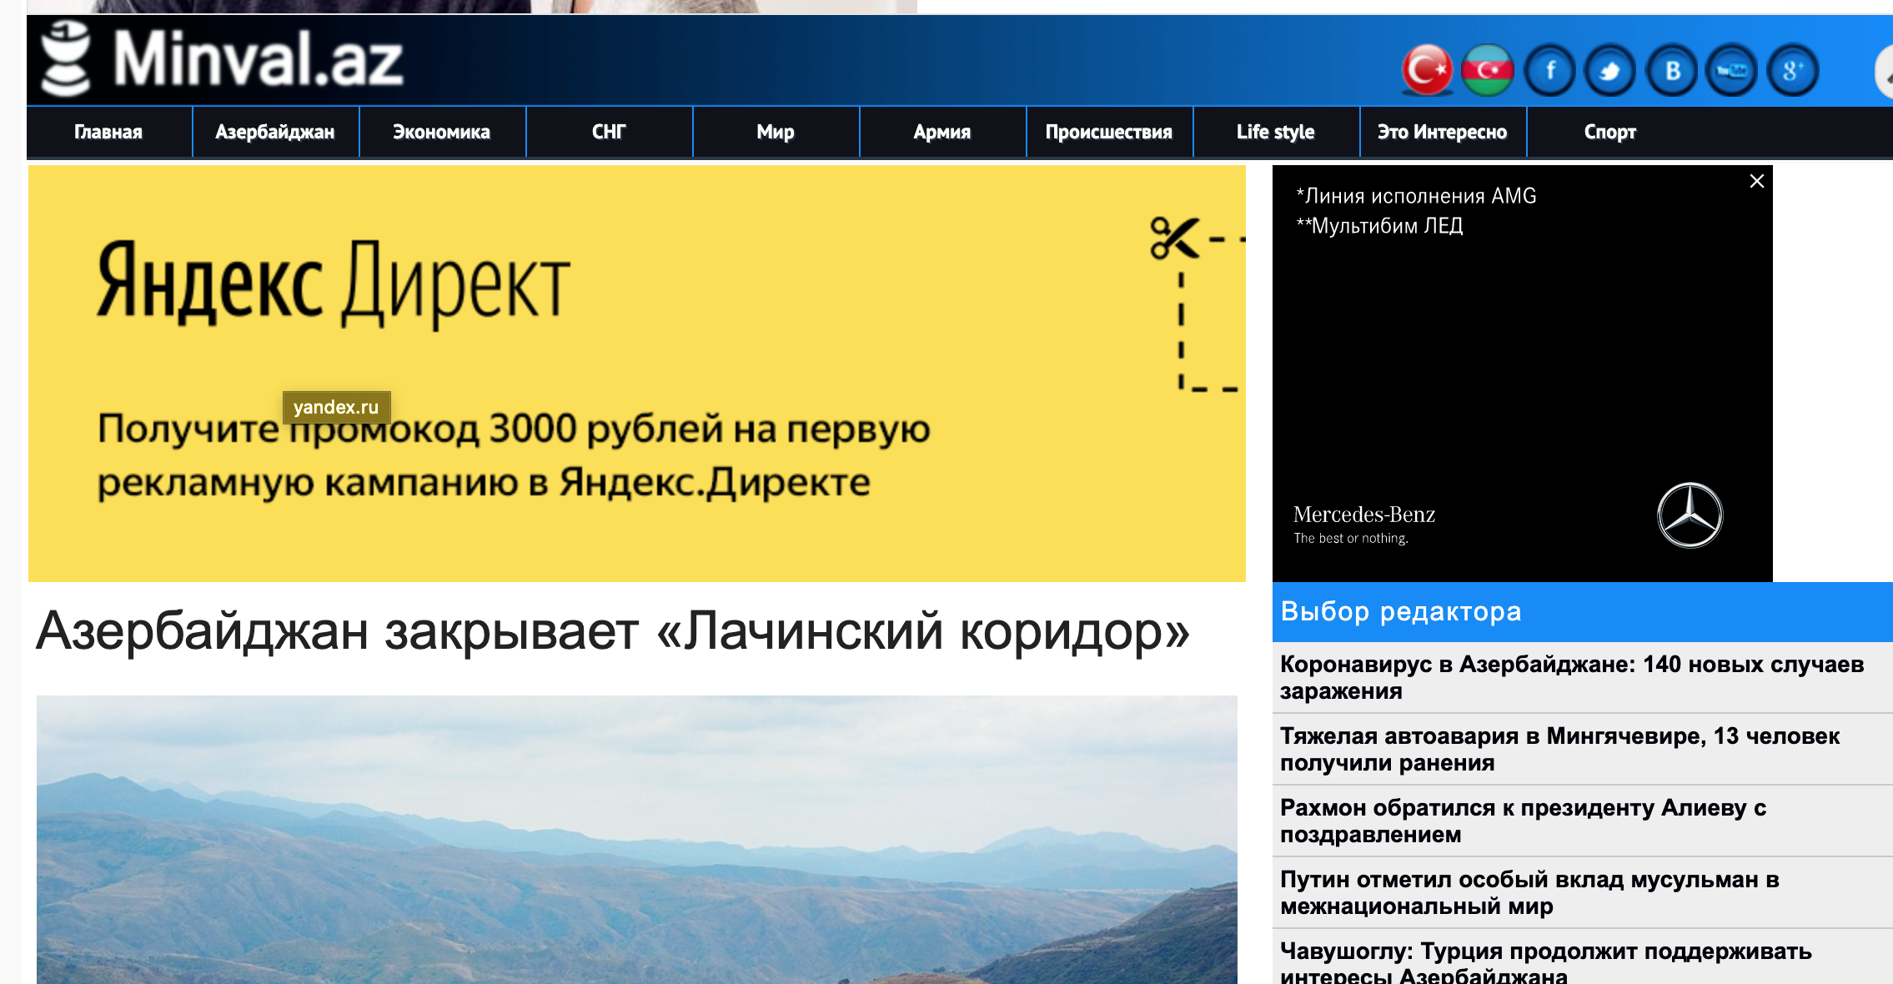This screenshot has width=1893, height=984.
Task: Open Putin's Muslim contribution headline
Action: coord(1529,892)
